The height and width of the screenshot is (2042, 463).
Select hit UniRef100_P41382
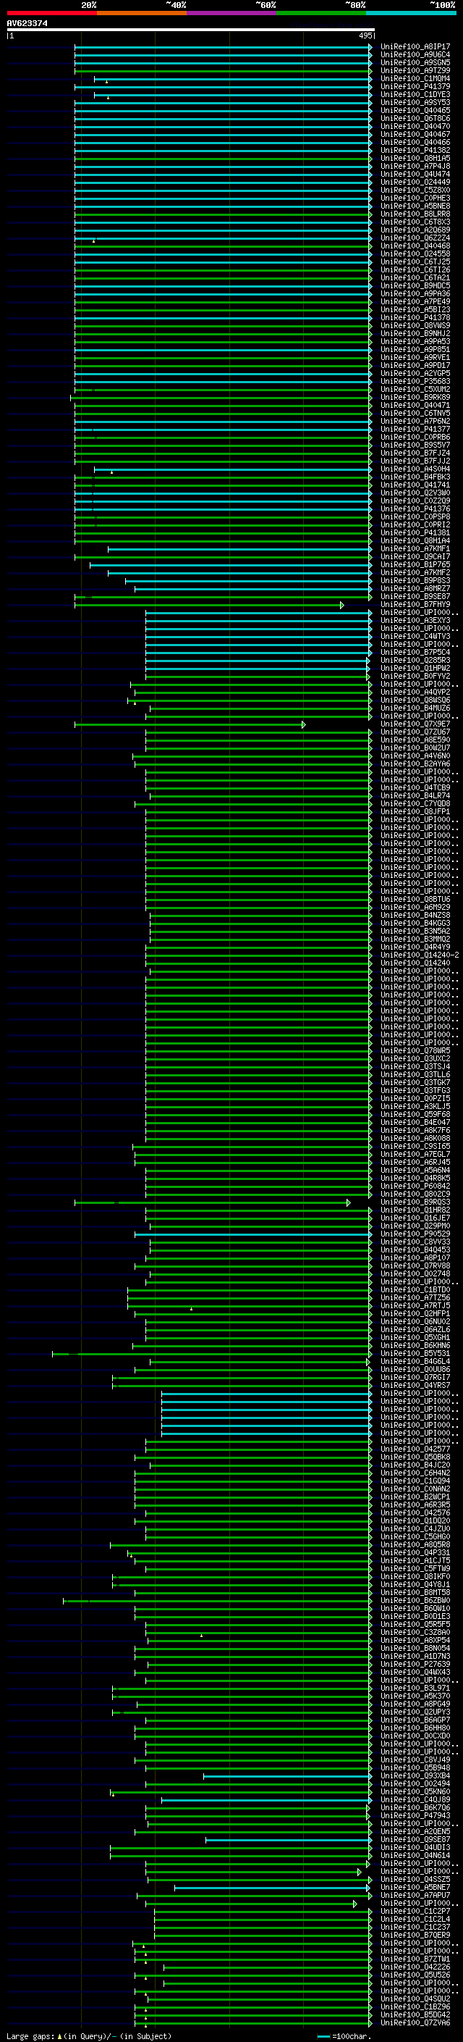click(x=415, y=150)
